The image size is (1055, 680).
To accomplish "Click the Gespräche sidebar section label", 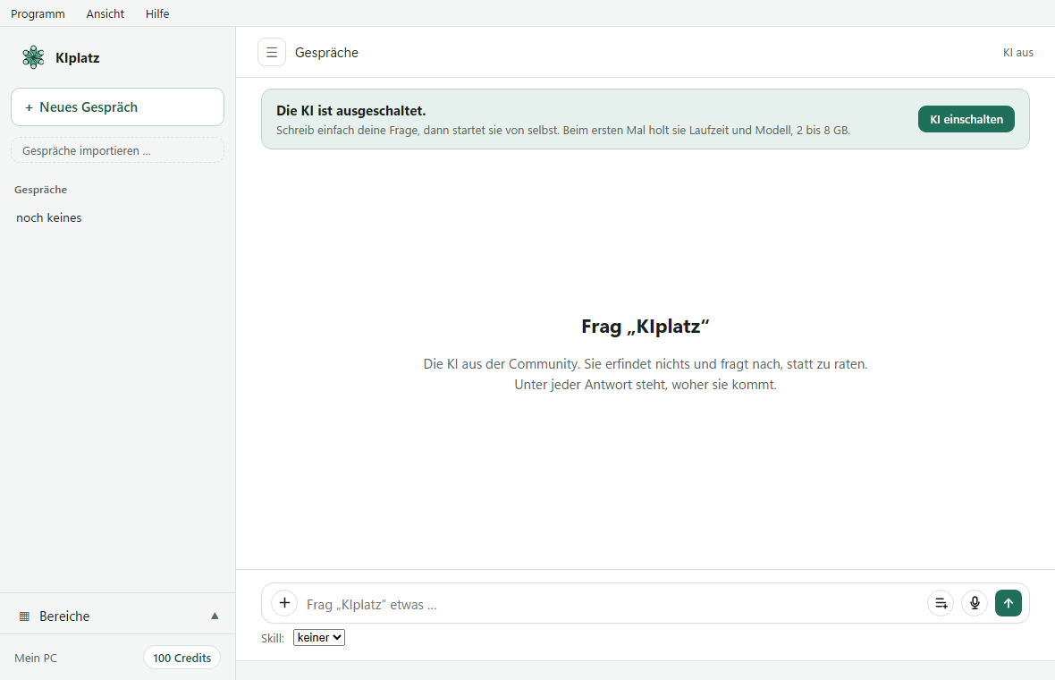I will 40,189.
